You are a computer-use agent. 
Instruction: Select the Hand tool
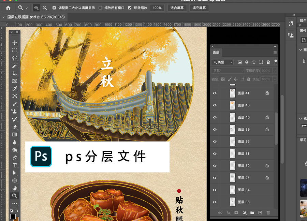pyautogui.click(x=15, y=188)
